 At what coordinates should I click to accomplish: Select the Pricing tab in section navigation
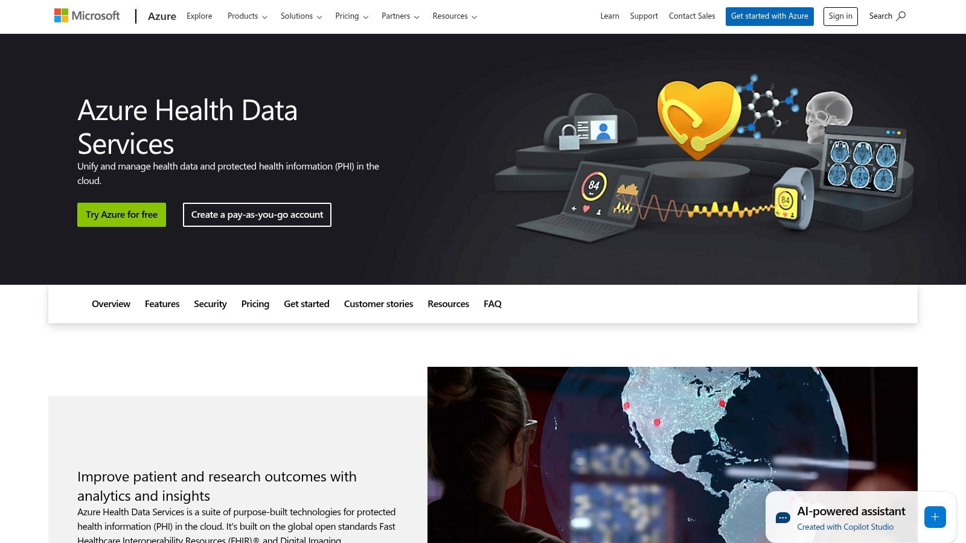[255, 304]
